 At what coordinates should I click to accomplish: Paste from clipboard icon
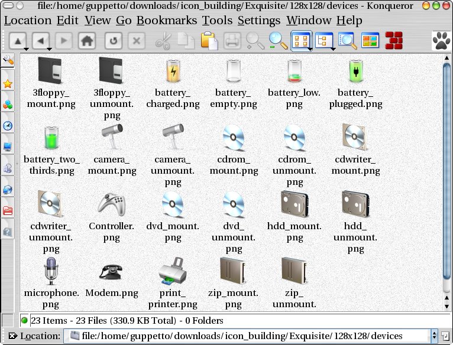pyautogui.click(x=209, y=41)
